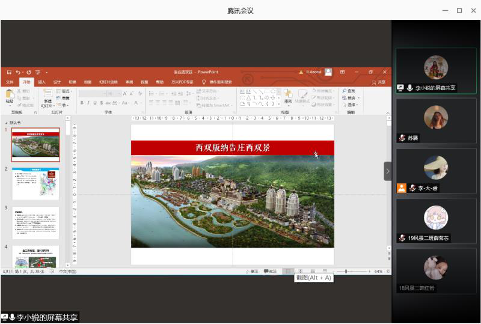
Task: Collapse the participant sidebar with the arrow handle
Action: click(x=388, y=171)
